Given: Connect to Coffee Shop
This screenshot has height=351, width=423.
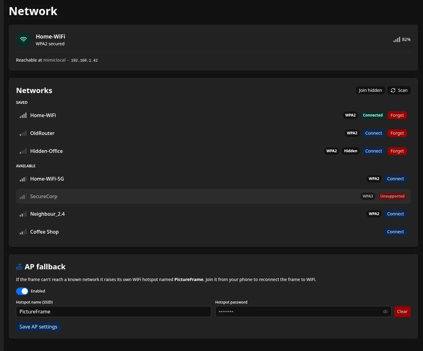Looking at the screenshot, I should [x=395, y=232].
